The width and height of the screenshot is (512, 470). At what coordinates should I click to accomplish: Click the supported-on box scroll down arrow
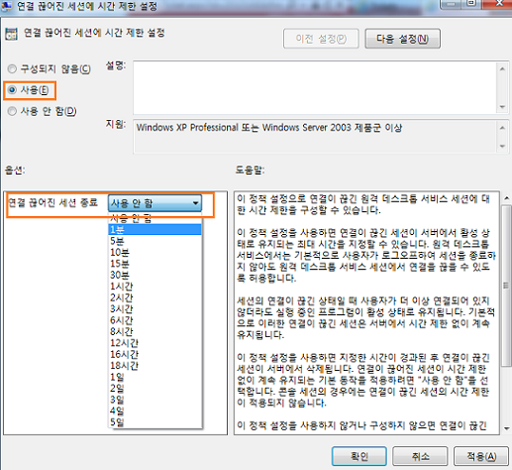click(502, 146)
